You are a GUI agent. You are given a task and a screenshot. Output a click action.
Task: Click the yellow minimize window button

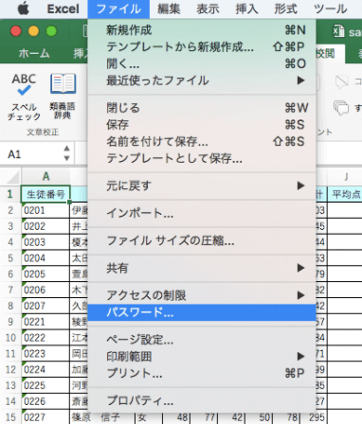[33, 31]
